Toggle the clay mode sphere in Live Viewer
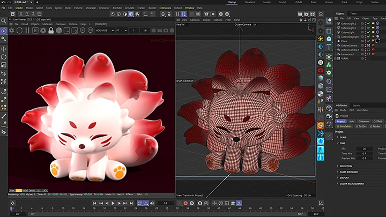Viewport: 386px width, 217px height. coord(59,31)
